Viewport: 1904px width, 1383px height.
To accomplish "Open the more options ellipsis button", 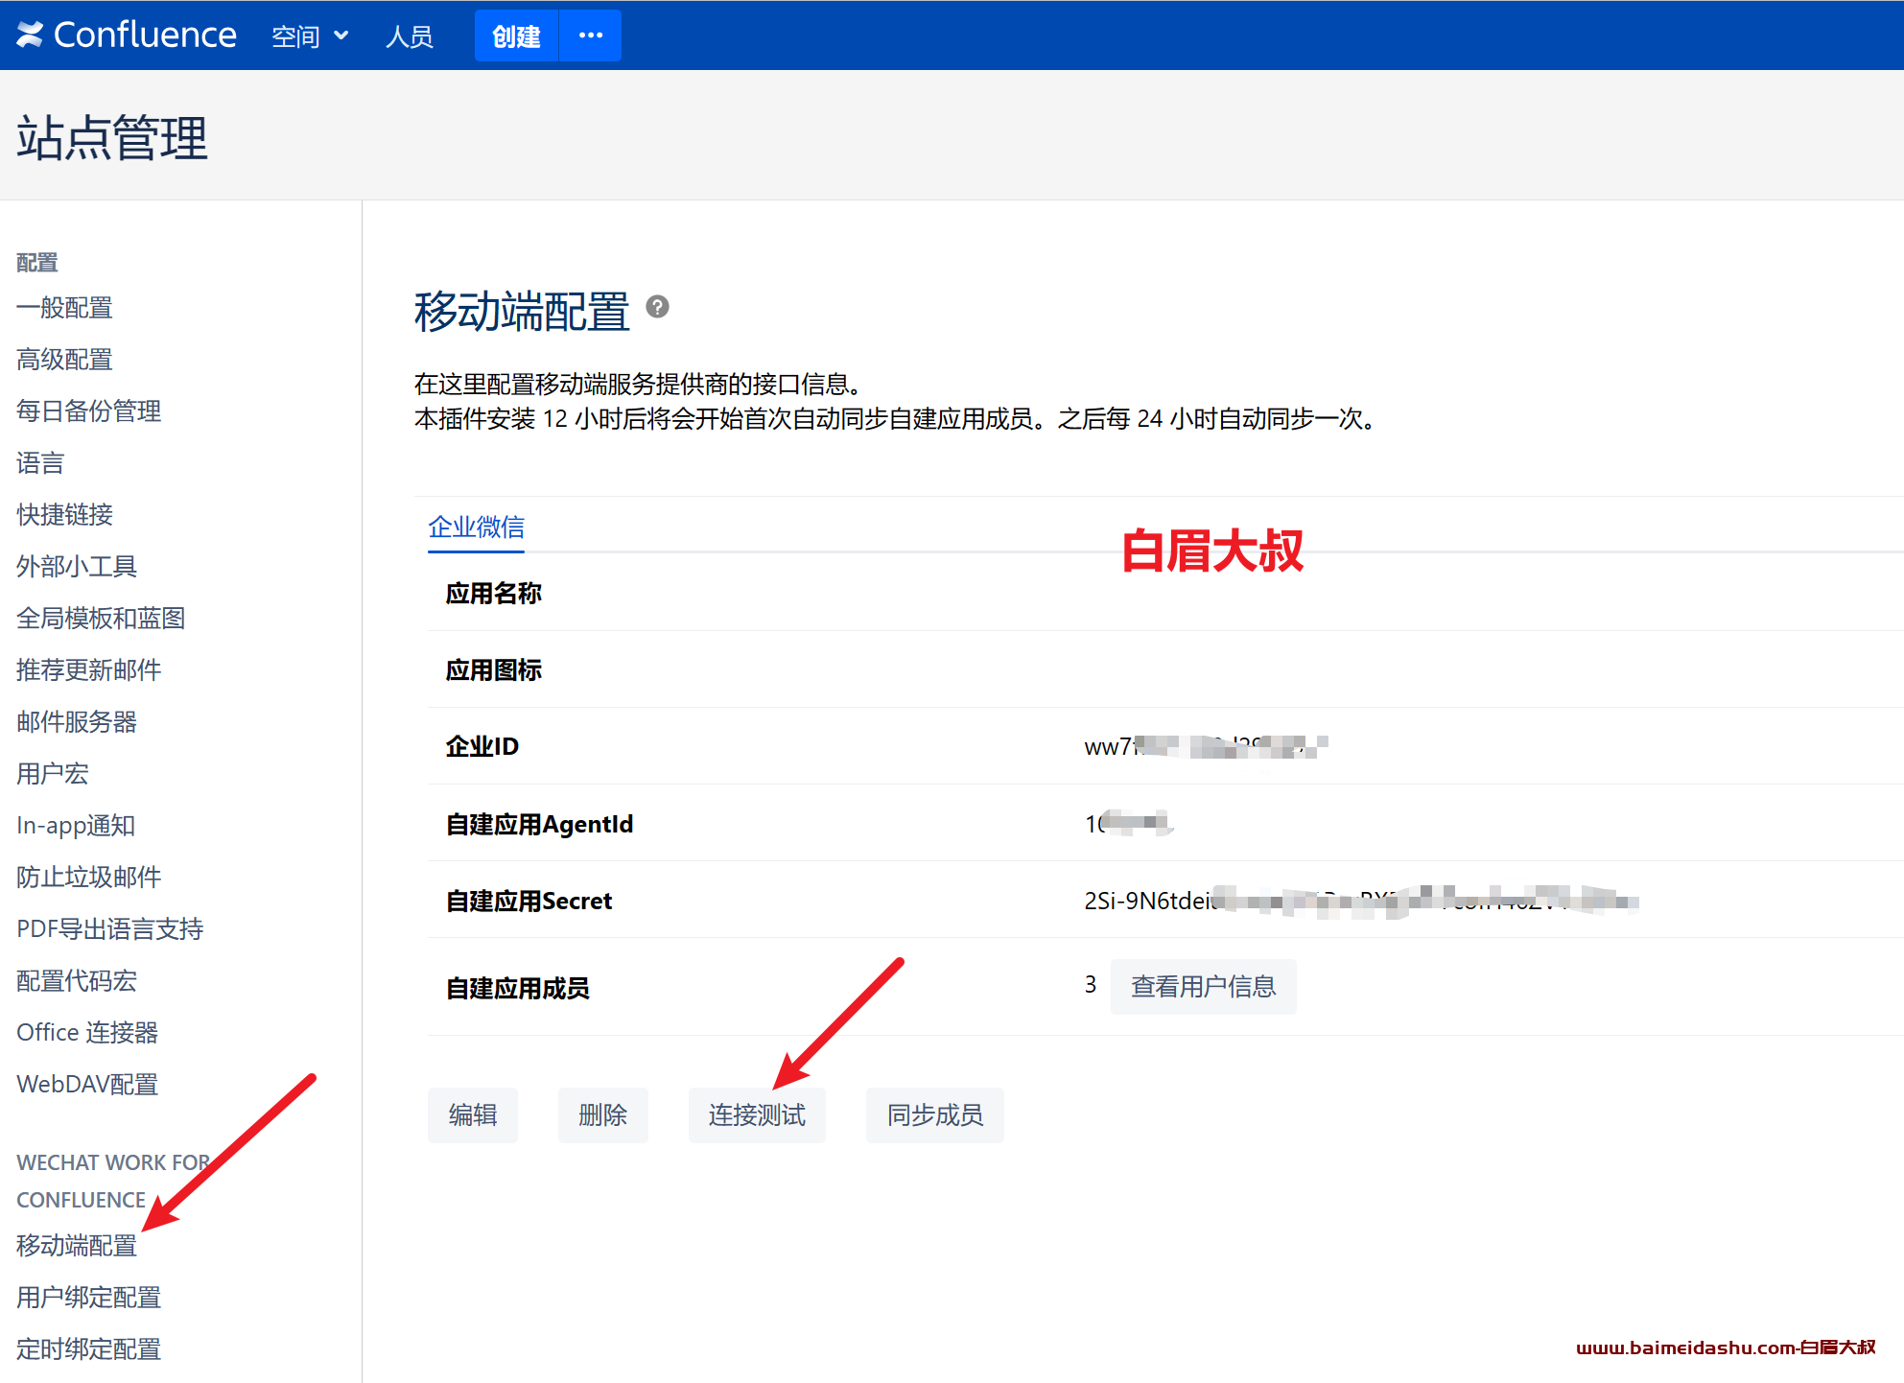I will click(591, 35).
